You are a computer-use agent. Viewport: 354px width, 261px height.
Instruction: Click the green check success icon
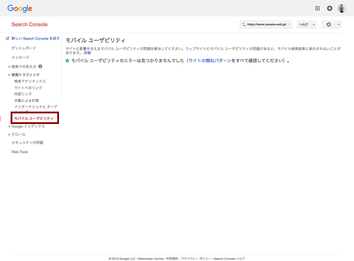point(67,61)
